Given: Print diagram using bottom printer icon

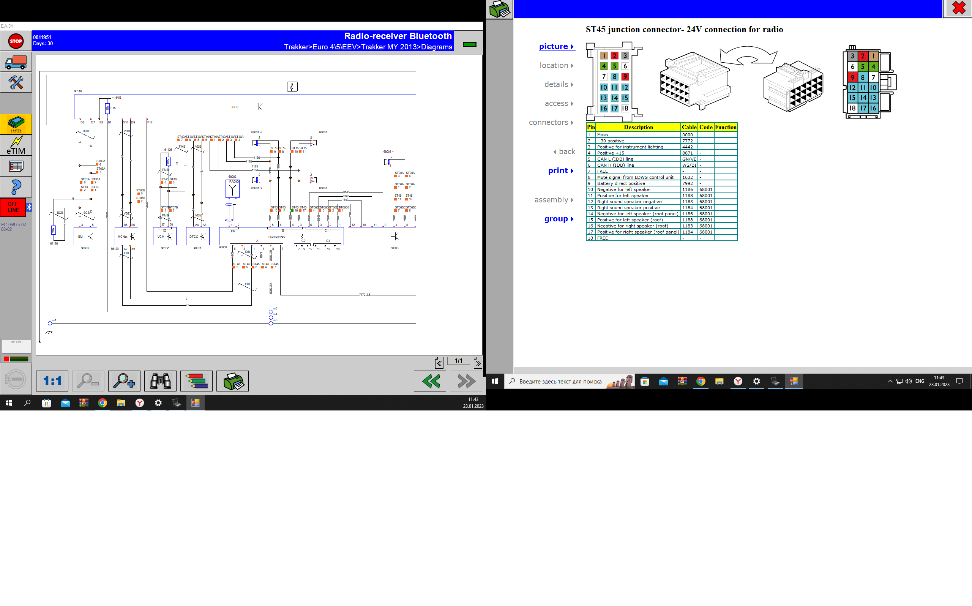Looking at the screenshot, I should coord(232,381).
